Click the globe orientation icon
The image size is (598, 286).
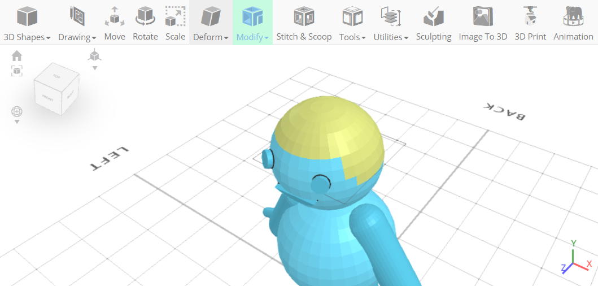pos(17,111)
